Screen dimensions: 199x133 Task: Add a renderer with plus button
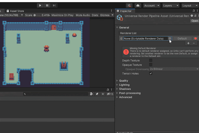[188, 43]
